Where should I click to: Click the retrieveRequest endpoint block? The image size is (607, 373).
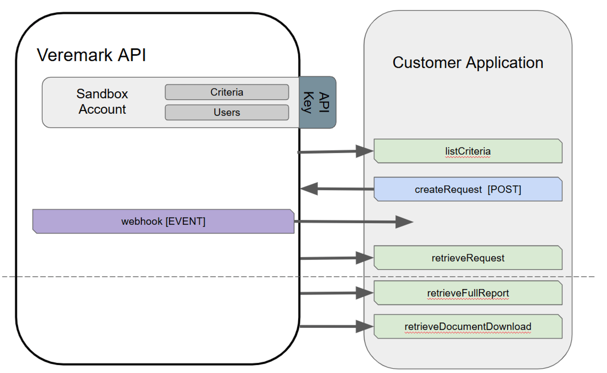click(468, 258)
